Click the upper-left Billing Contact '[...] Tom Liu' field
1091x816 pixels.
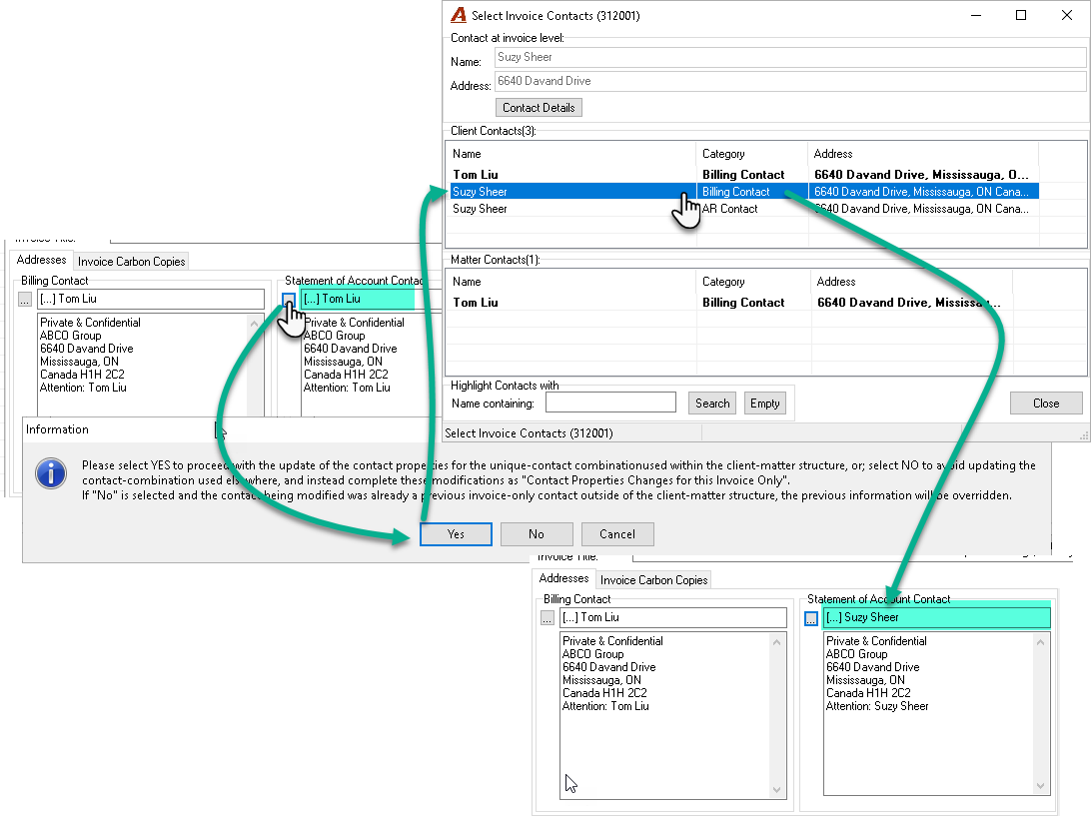click(x=150, y=299)
